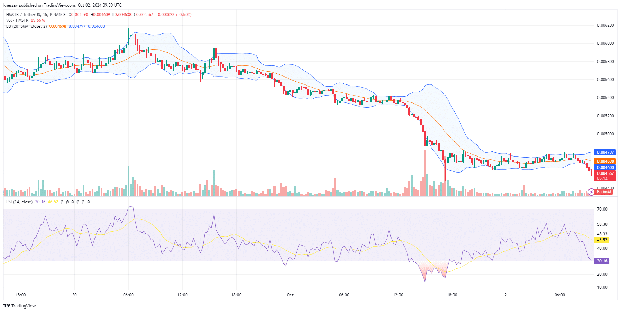The width and height of the screenshot is (621, 312).
Task: Click the 40.00 RSI axis label
Action: tap(602, 248)
